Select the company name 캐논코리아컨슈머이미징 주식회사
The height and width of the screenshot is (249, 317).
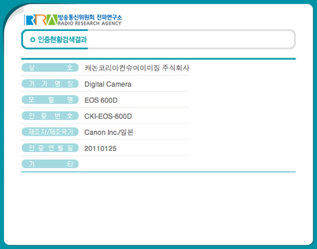pos(137,68)
